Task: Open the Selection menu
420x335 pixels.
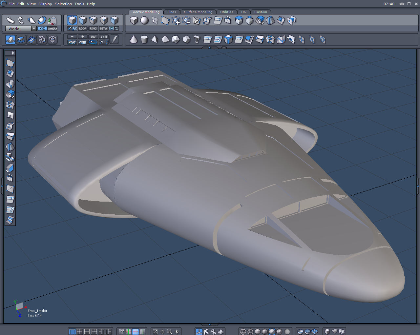Action: (x=63, y=4)
